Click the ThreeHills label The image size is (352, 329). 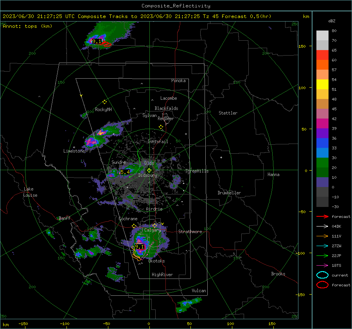click(x=197, y=171)
